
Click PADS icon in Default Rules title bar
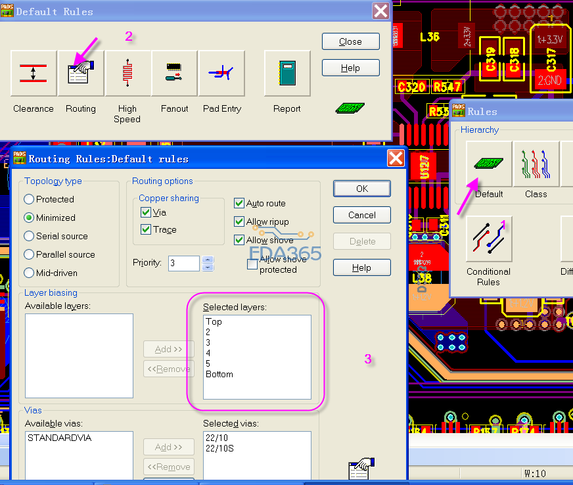pyautogui.click(x=7, y=11)
